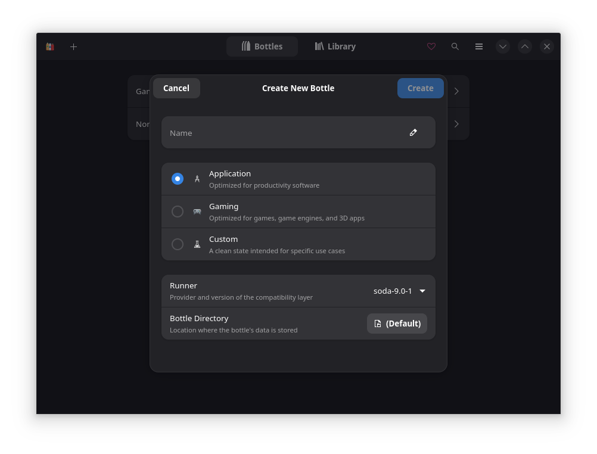The image size is (597, 454).
Task: Open search with the magnifier icon
Action: 455,46
